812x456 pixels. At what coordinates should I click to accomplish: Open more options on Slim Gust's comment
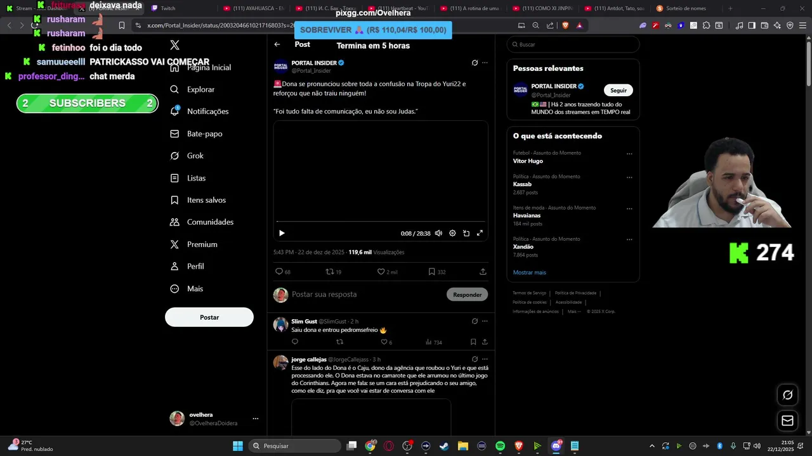point(485,321)
